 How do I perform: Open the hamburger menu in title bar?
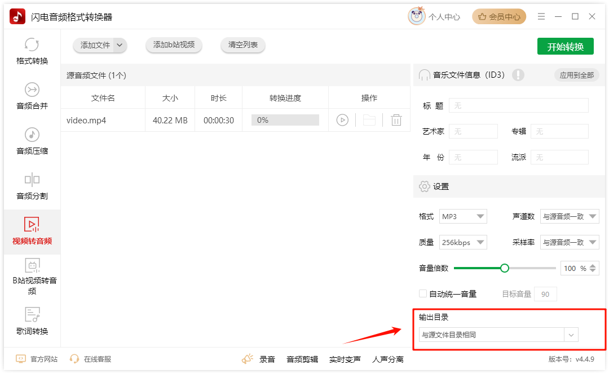[541, 16]
